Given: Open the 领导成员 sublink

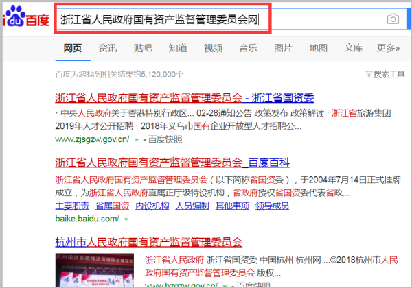Looking at the screenshot, I should coord(272,206).
